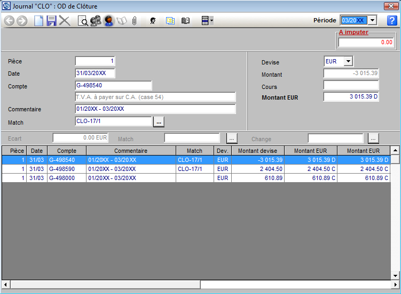Screen dimensions: 401x294
Task: Click the blue help question mark icon
Action: pyautogui.click(x=392, y=21)
